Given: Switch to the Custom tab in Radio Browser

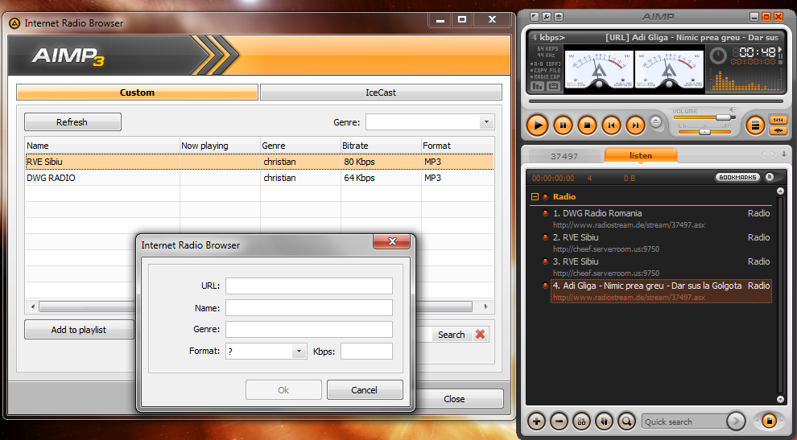Looking at the screenshot, I should (137, 93).
